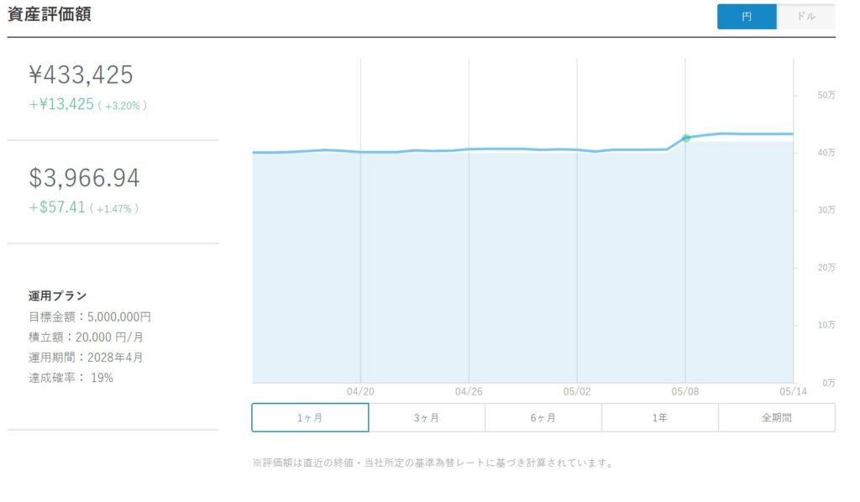The width and height of the screenshot is (860, 502).
Task: Click the 05/14 date label on axis
Action: tap(793, 391)
